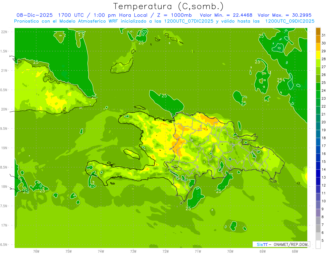Click the "70W" longitude axis label
Viewport: 331px width, 255px height.
(230, 251)
